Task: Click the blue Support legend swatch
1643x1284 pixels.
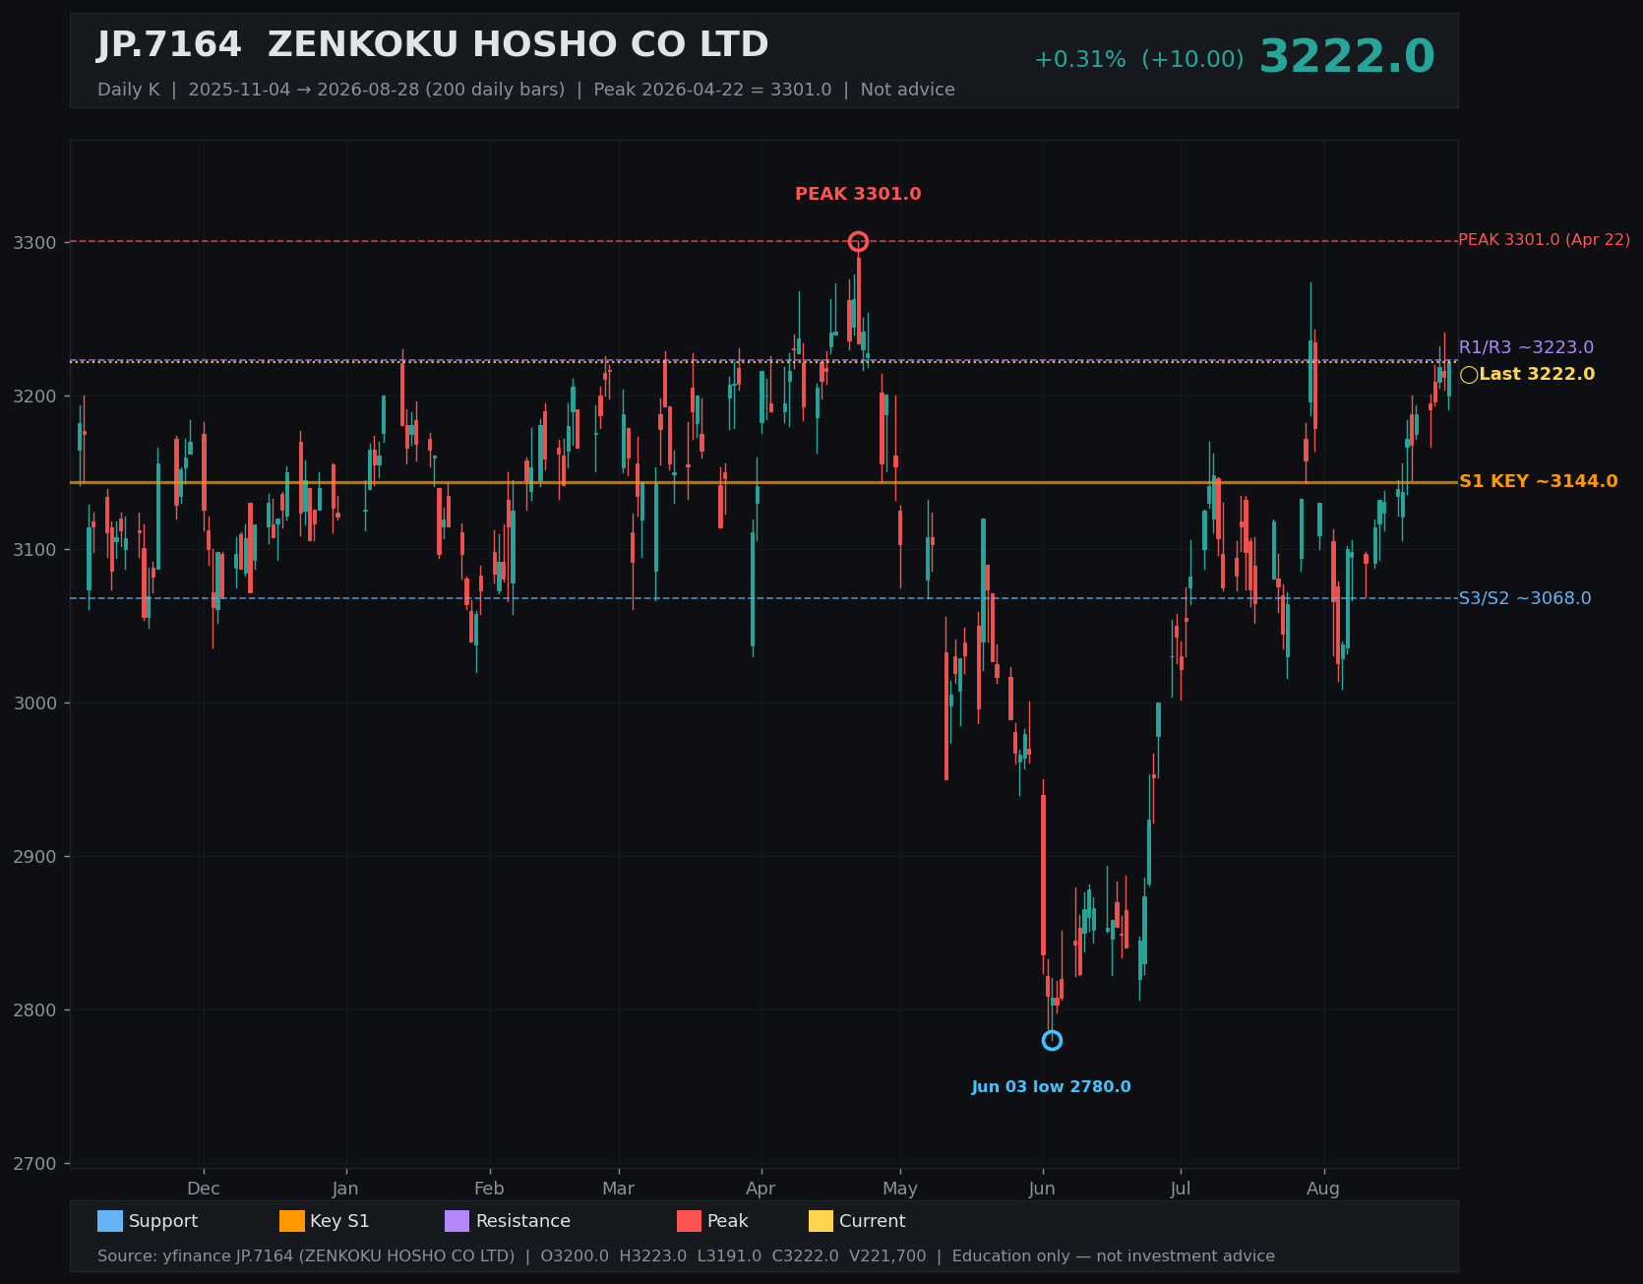Action: (x=110, y=1221)
